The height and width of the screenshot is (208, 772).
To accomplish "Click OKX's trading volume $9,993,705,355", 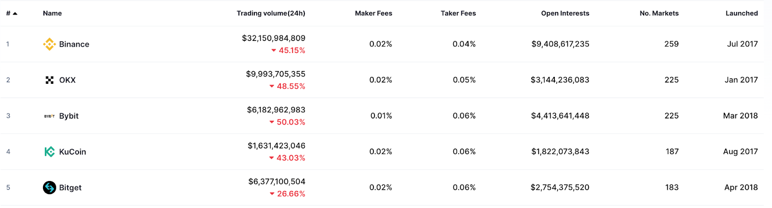I will 276,74.
